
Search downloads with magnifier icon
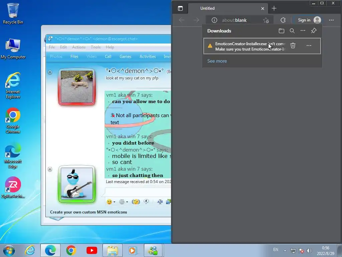(x=292, y=31)
